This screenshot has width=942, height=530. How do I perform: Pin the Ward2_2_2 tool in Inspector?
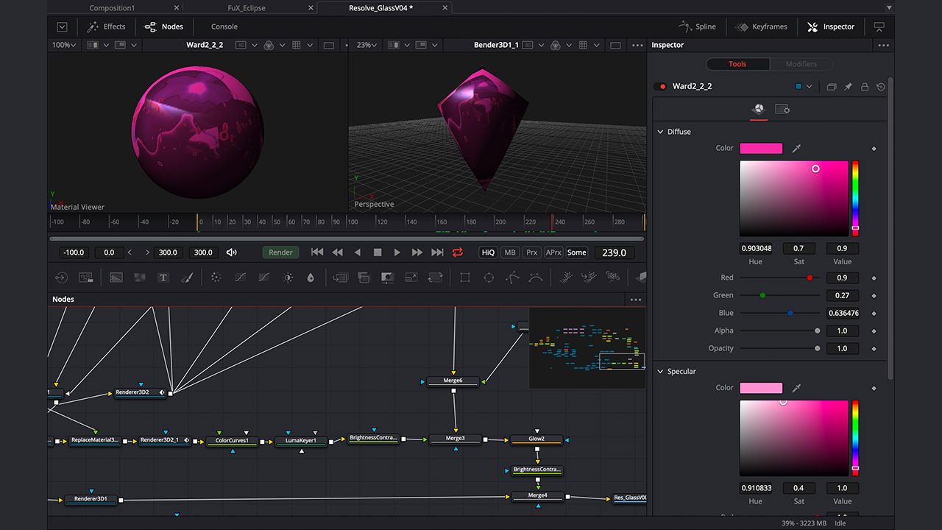click(848, 87)
